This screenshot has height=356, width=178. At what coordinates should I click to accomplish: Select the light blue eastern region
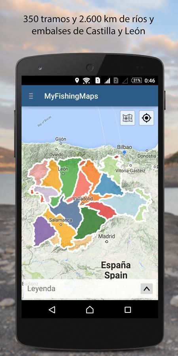[x=126, y=203]
